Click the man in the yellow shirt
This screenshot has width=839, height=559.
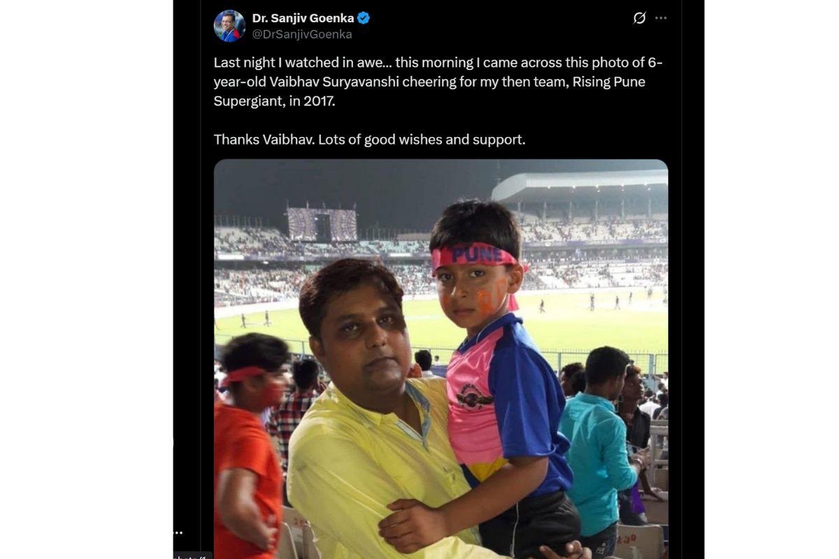click(371, 433)
